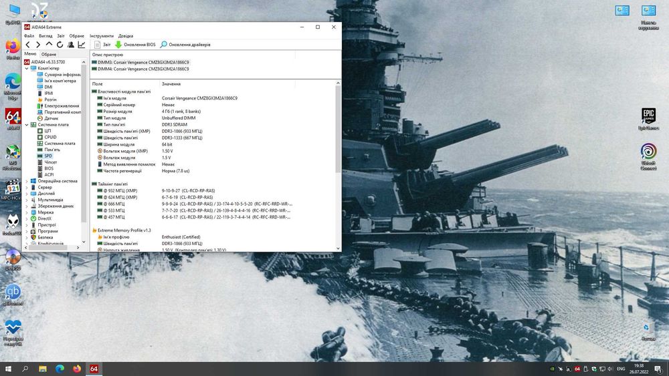Open the Windows Start menu
This screenshot has width=669, height=376.
tap(8, 369)
